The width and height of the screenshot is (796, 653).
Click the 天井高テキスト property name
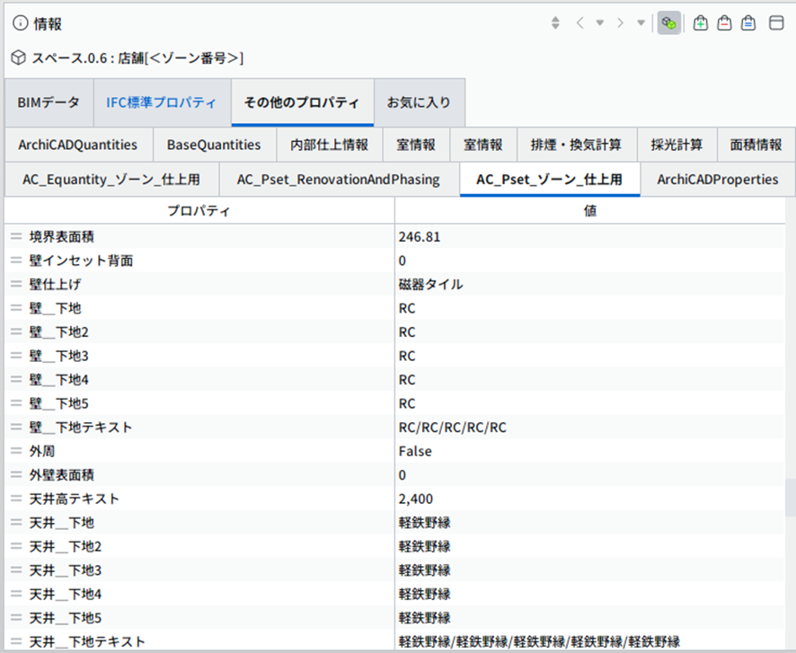(x=74, y=499)
